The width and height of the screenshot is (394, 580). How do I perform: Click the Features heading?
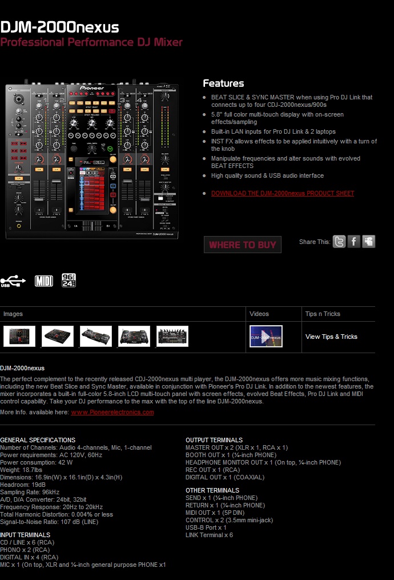[224, 83]
